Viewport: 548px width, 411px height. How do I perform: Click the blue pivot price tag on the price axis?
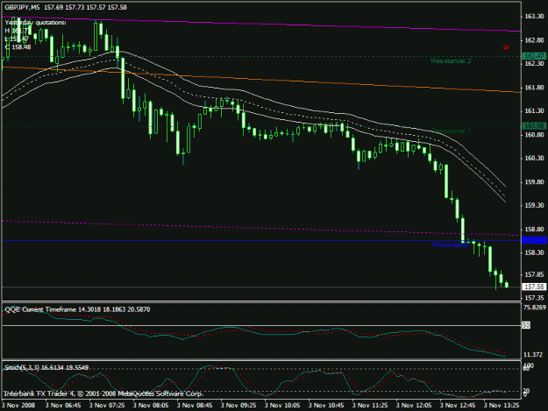coord(534,240)
